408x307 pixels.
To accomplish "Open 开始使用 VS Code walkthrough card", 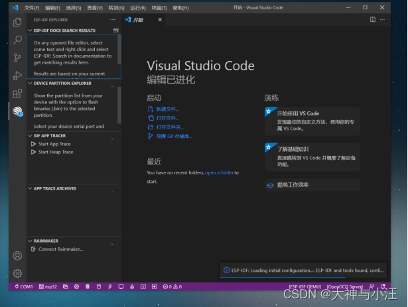I will pyautogui.click(x=312, y=121).
